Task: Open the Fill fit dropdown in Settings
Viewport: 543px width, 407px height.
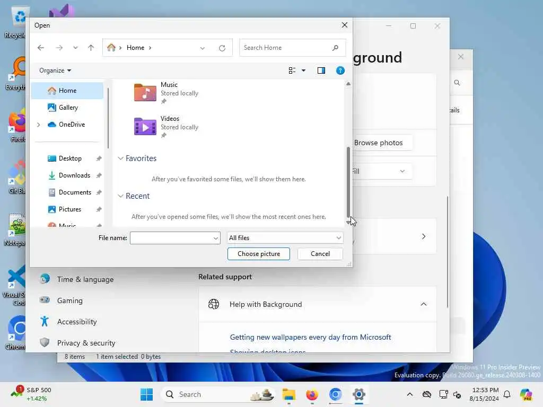Action: (x=382, y=171)
